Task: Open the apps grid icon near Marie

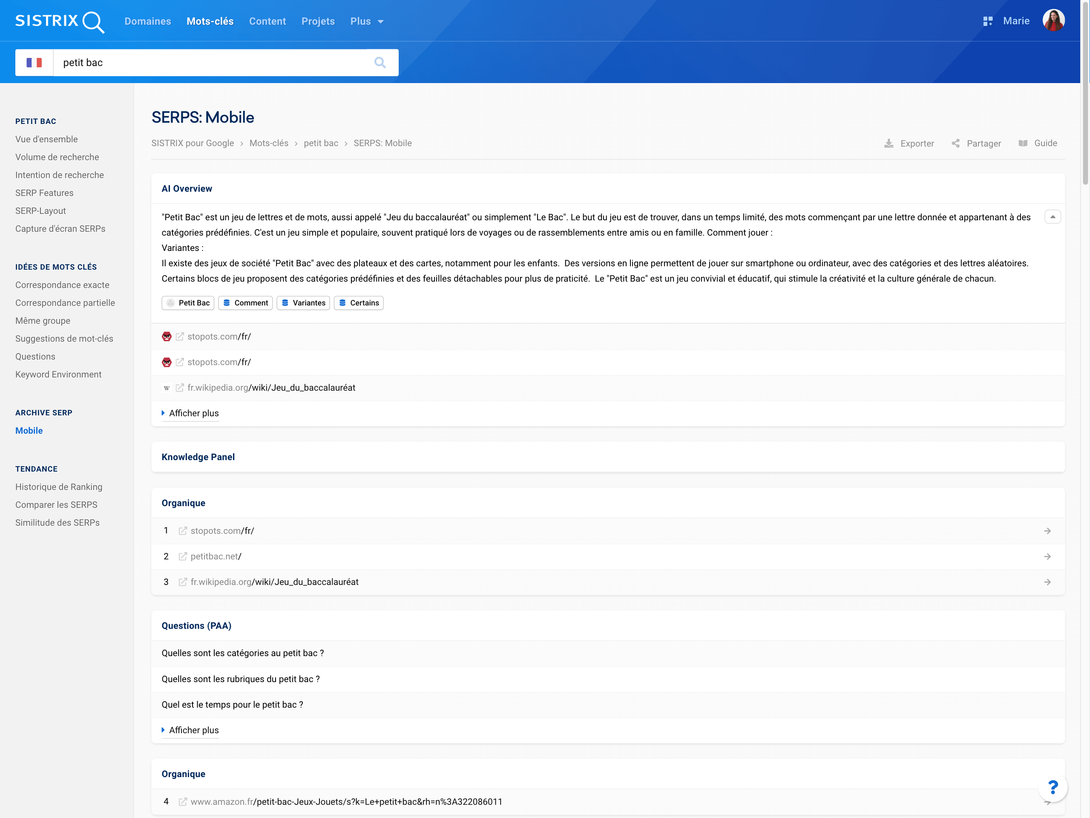Action: point(987,21)
